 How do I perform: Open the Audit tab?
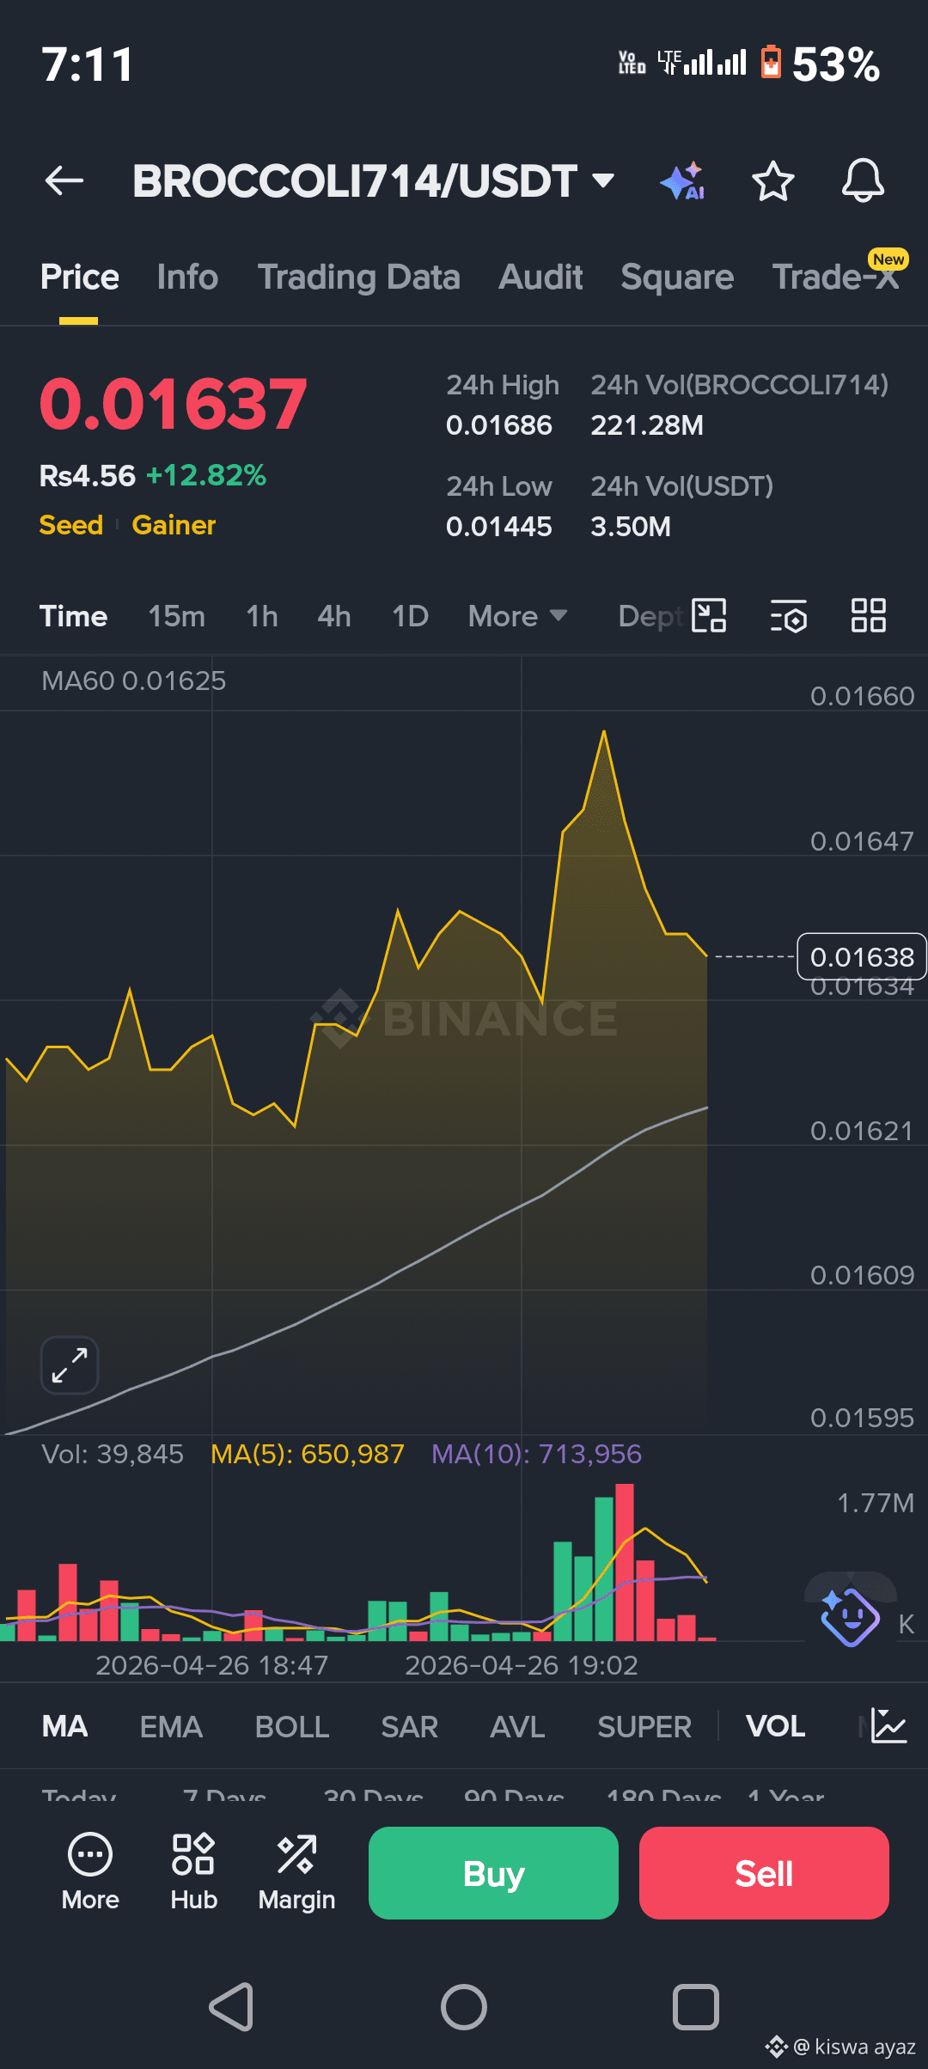coord(541,278)
